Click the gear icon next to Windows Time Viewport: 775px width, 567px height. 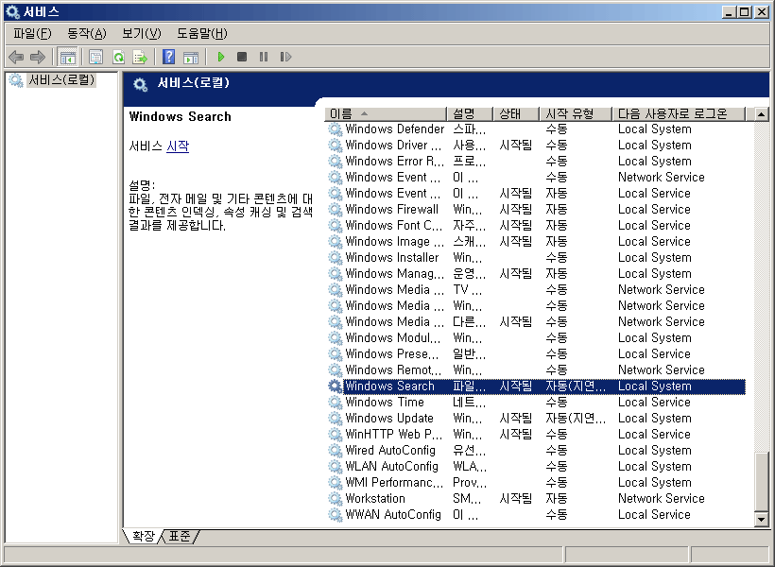[x=336, y=403]
